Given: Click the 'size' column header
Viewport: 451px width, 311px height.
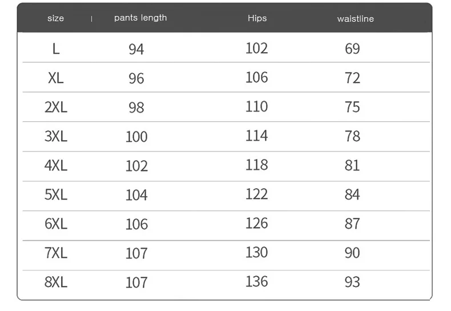Looking at the screenshot, I should click(55, 18).
